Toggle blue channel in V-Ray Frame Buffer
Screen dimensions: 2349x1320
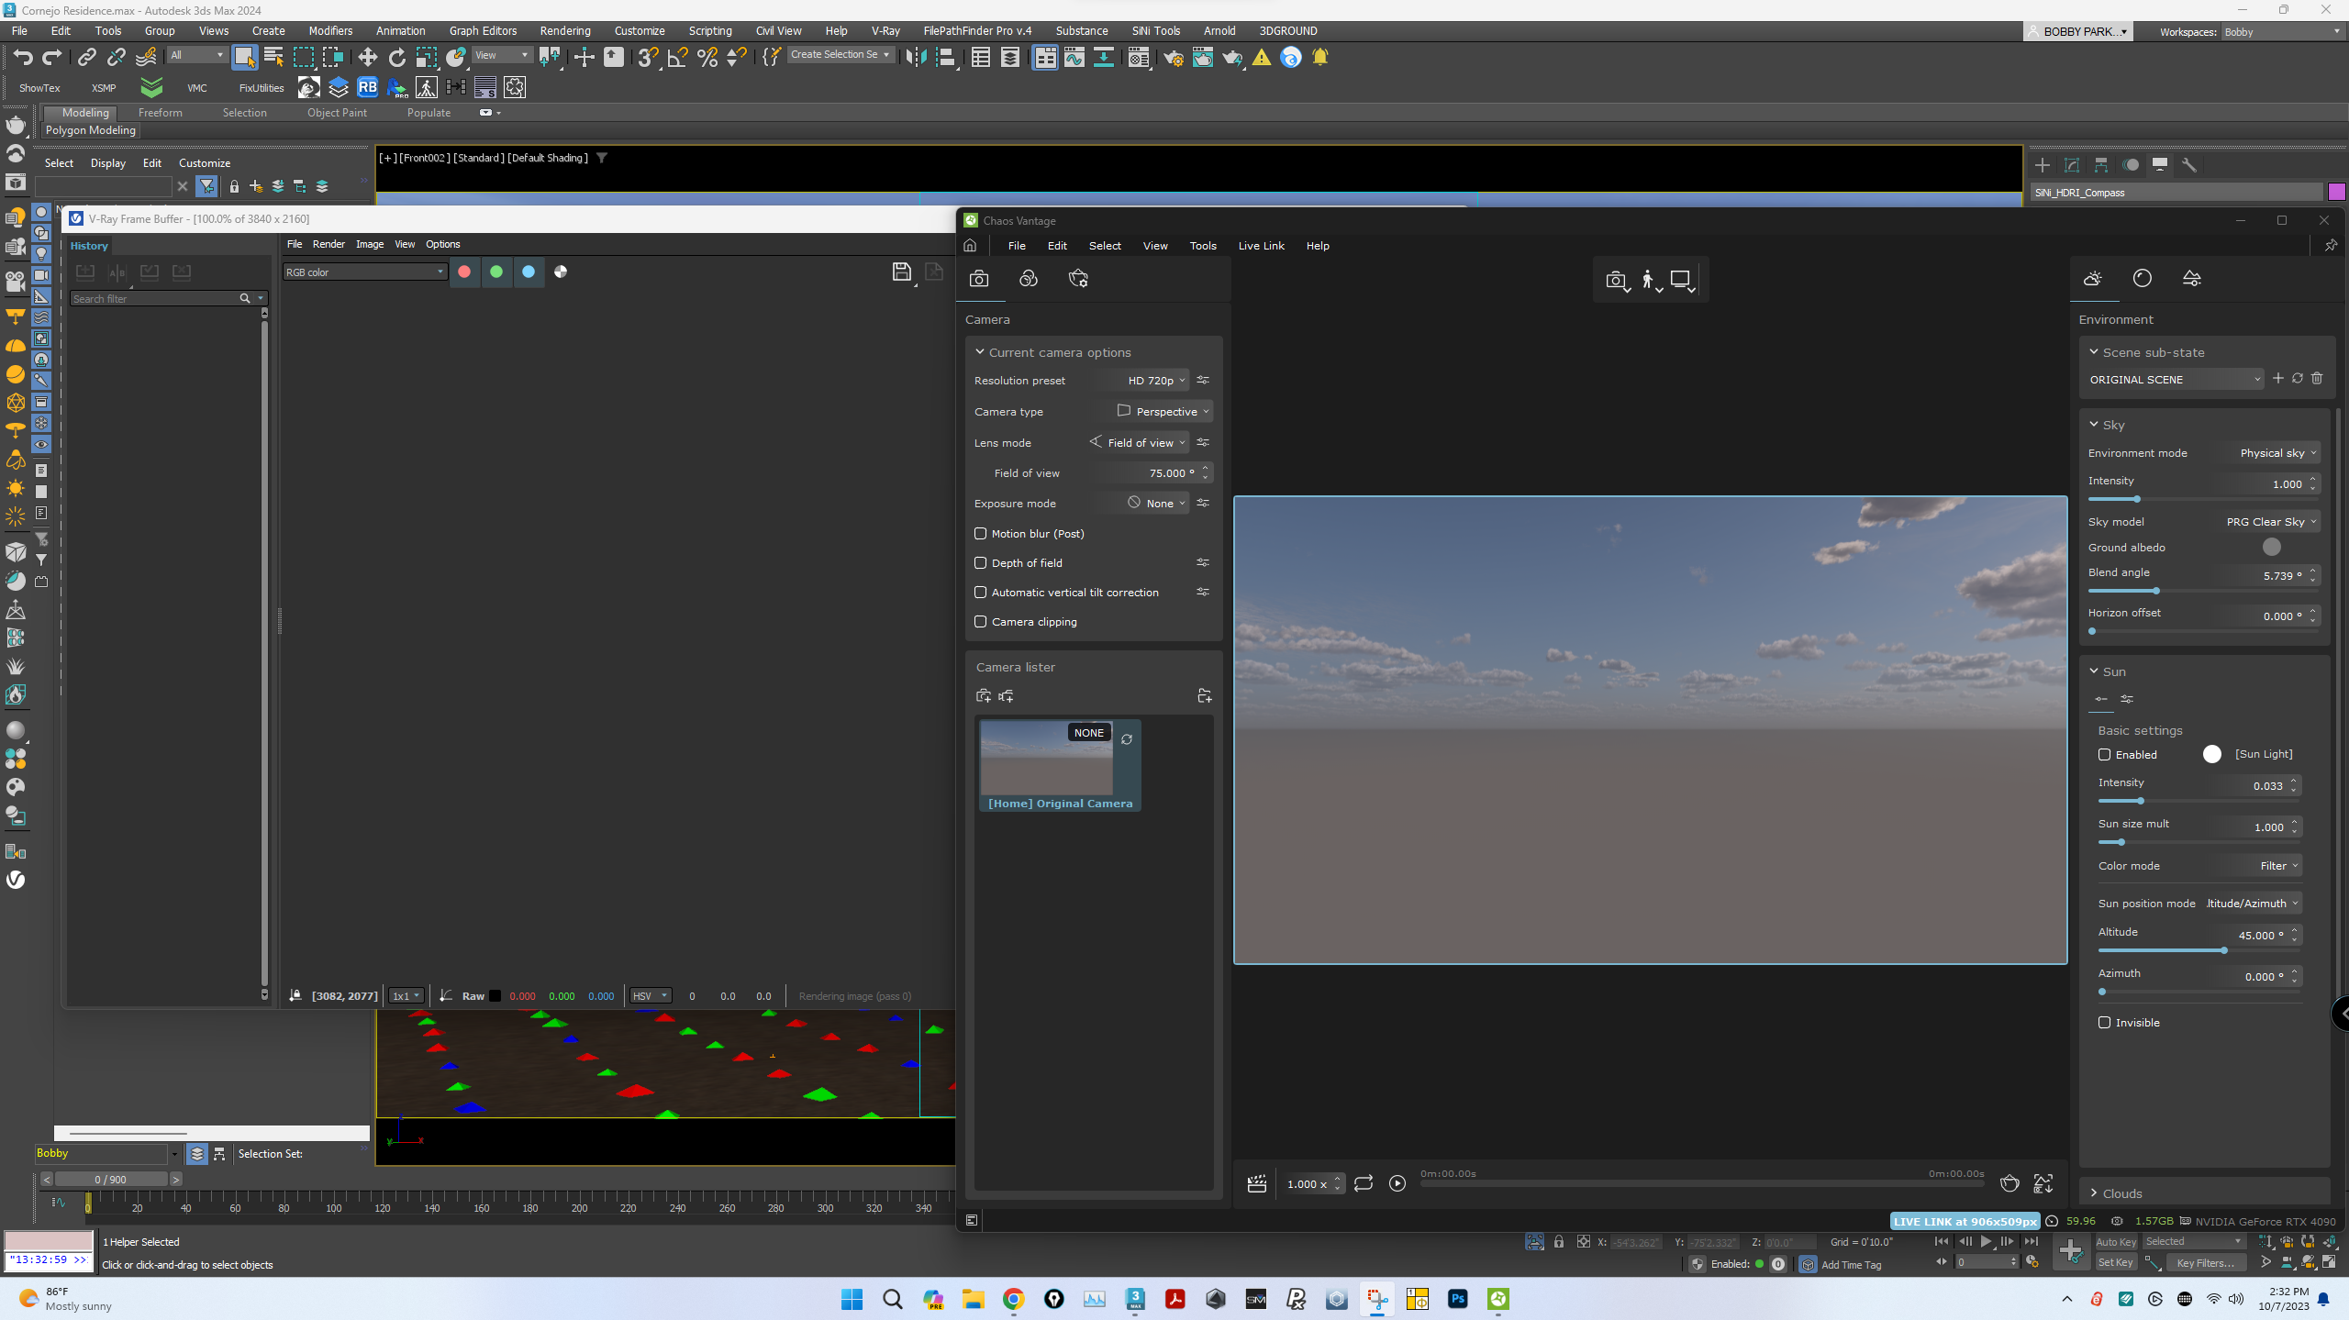(529, 272)
